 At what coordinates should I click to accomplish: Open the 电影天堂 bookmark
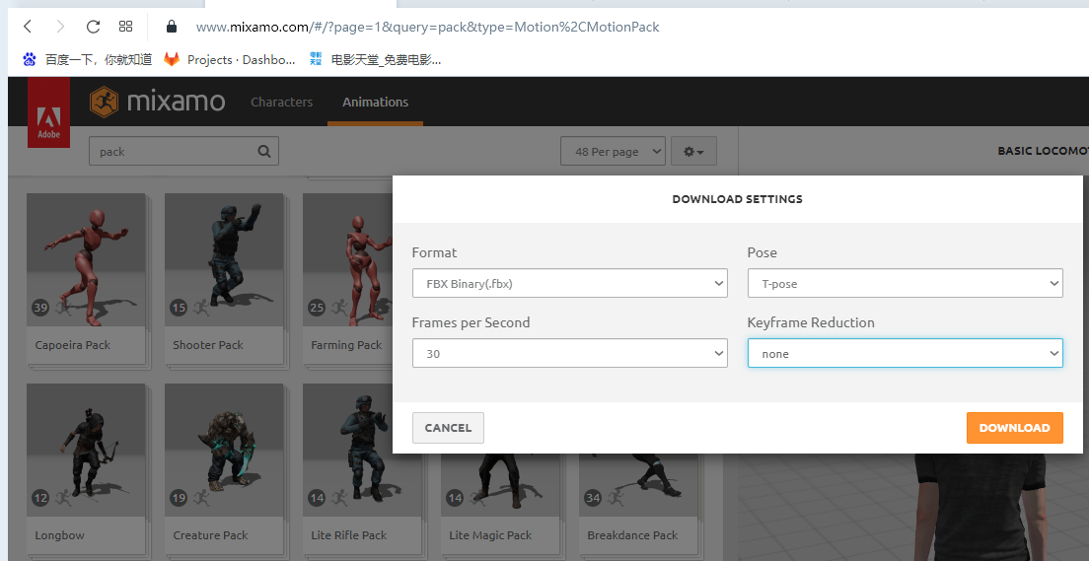click(x=375, y=60)
